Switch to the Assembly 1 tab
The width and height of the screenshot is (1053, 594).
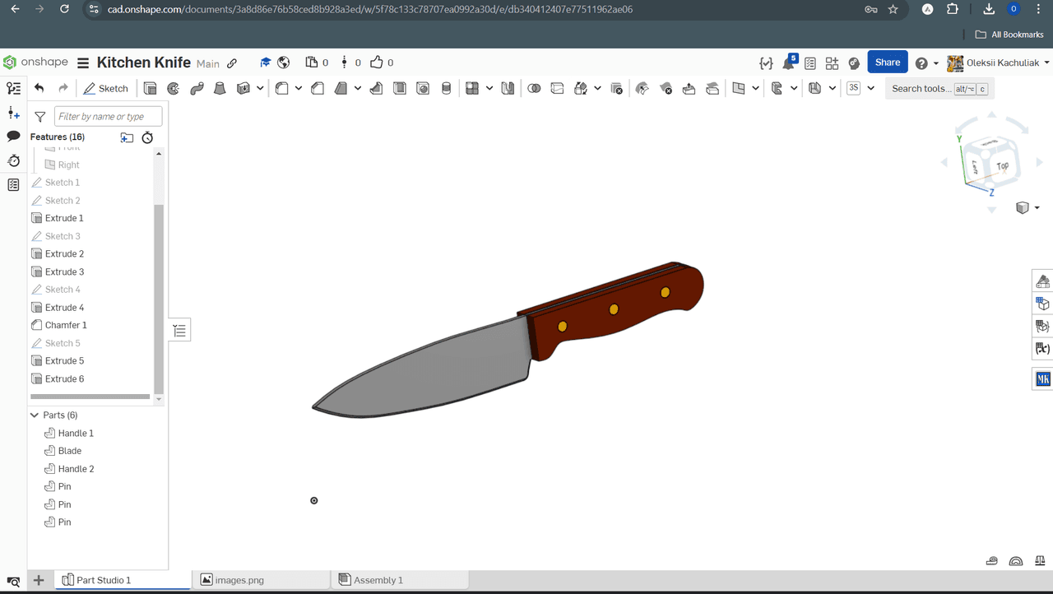tap(378, 580)
